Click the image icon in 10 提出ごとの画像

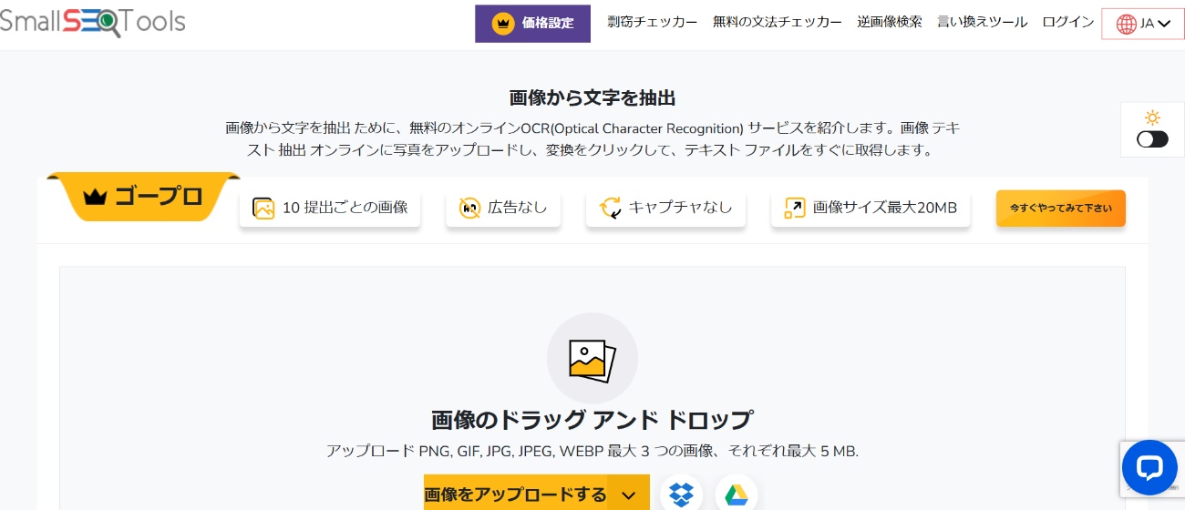[x=263, y=208]
